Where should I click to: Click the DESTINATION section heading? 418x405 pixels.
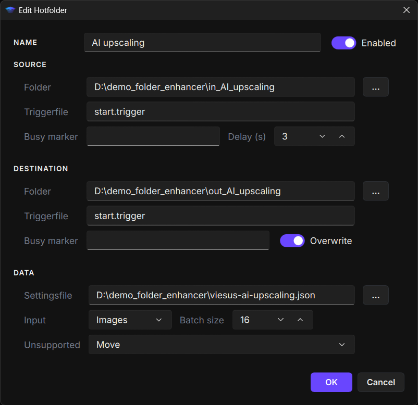(x=41, y=169)
